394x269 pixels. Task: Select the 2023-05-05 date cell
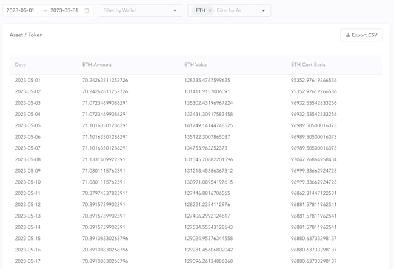pos(28,125)
